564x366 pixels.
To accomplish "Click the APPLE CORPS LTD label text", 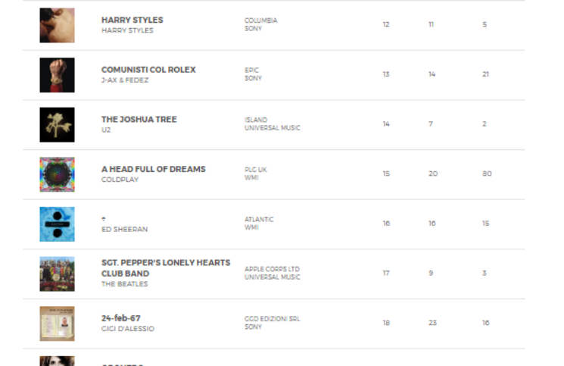I will click(x=272, y=269).
